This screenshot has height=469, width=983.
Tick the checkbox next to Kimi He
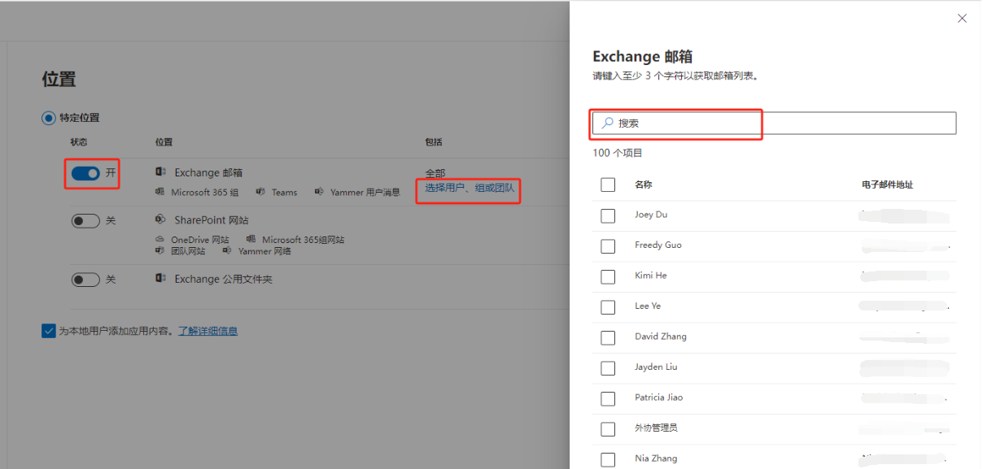[x=608, y=276]
